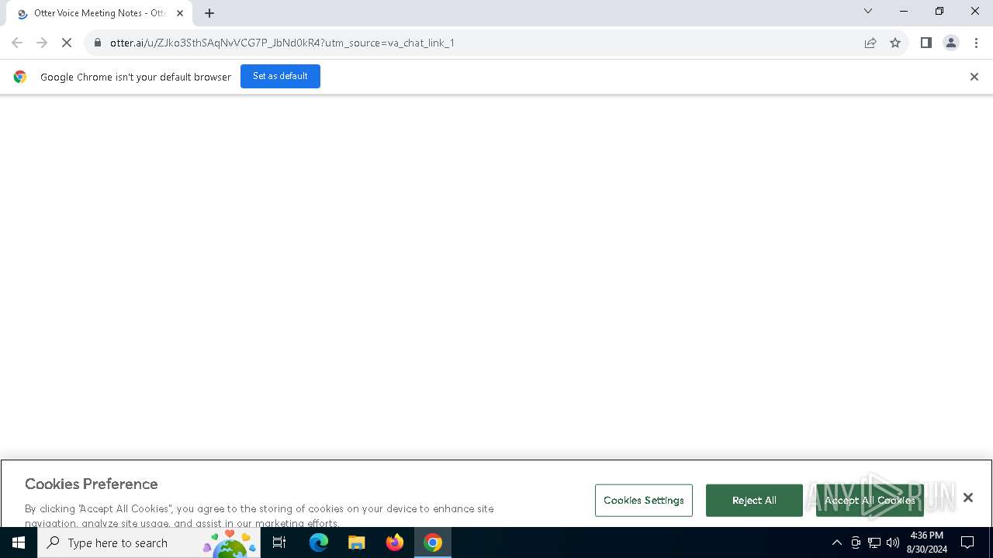Launch Microsoft Edge from taskbar
This screenshot has width=993, height=558.
319,542
